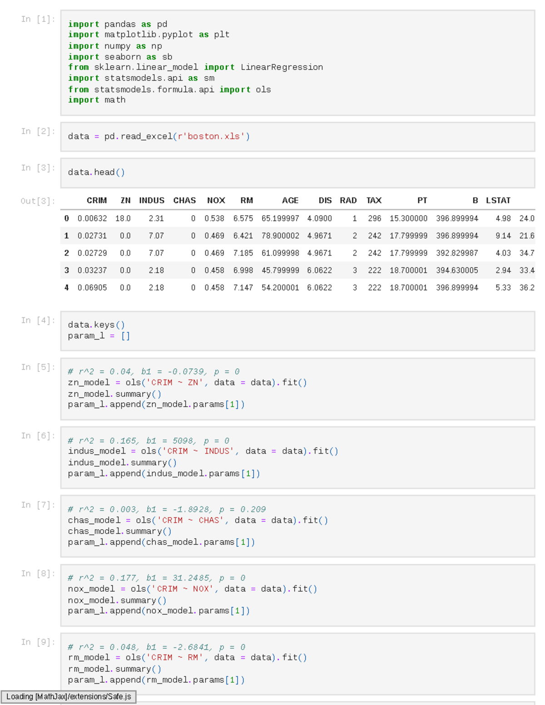Focus the rm_model code cell
The image size is (545, 705).
pos(297,664)
